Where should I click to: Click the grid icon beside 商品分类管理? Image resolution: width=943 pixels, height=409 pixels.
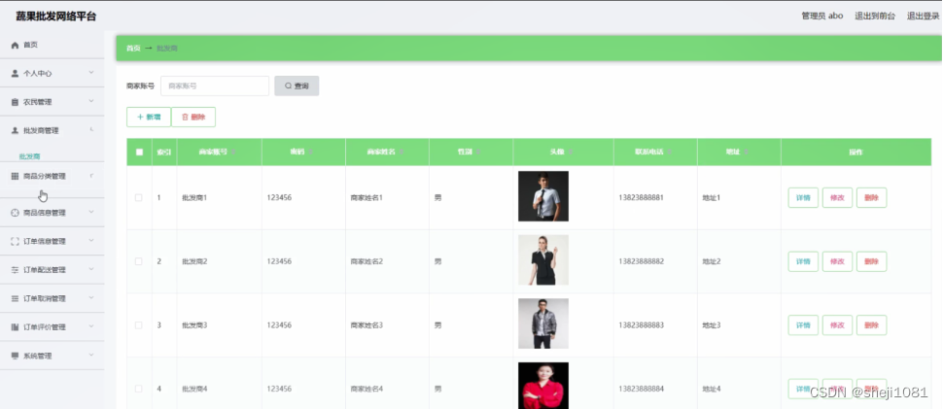tap(15, 176)
